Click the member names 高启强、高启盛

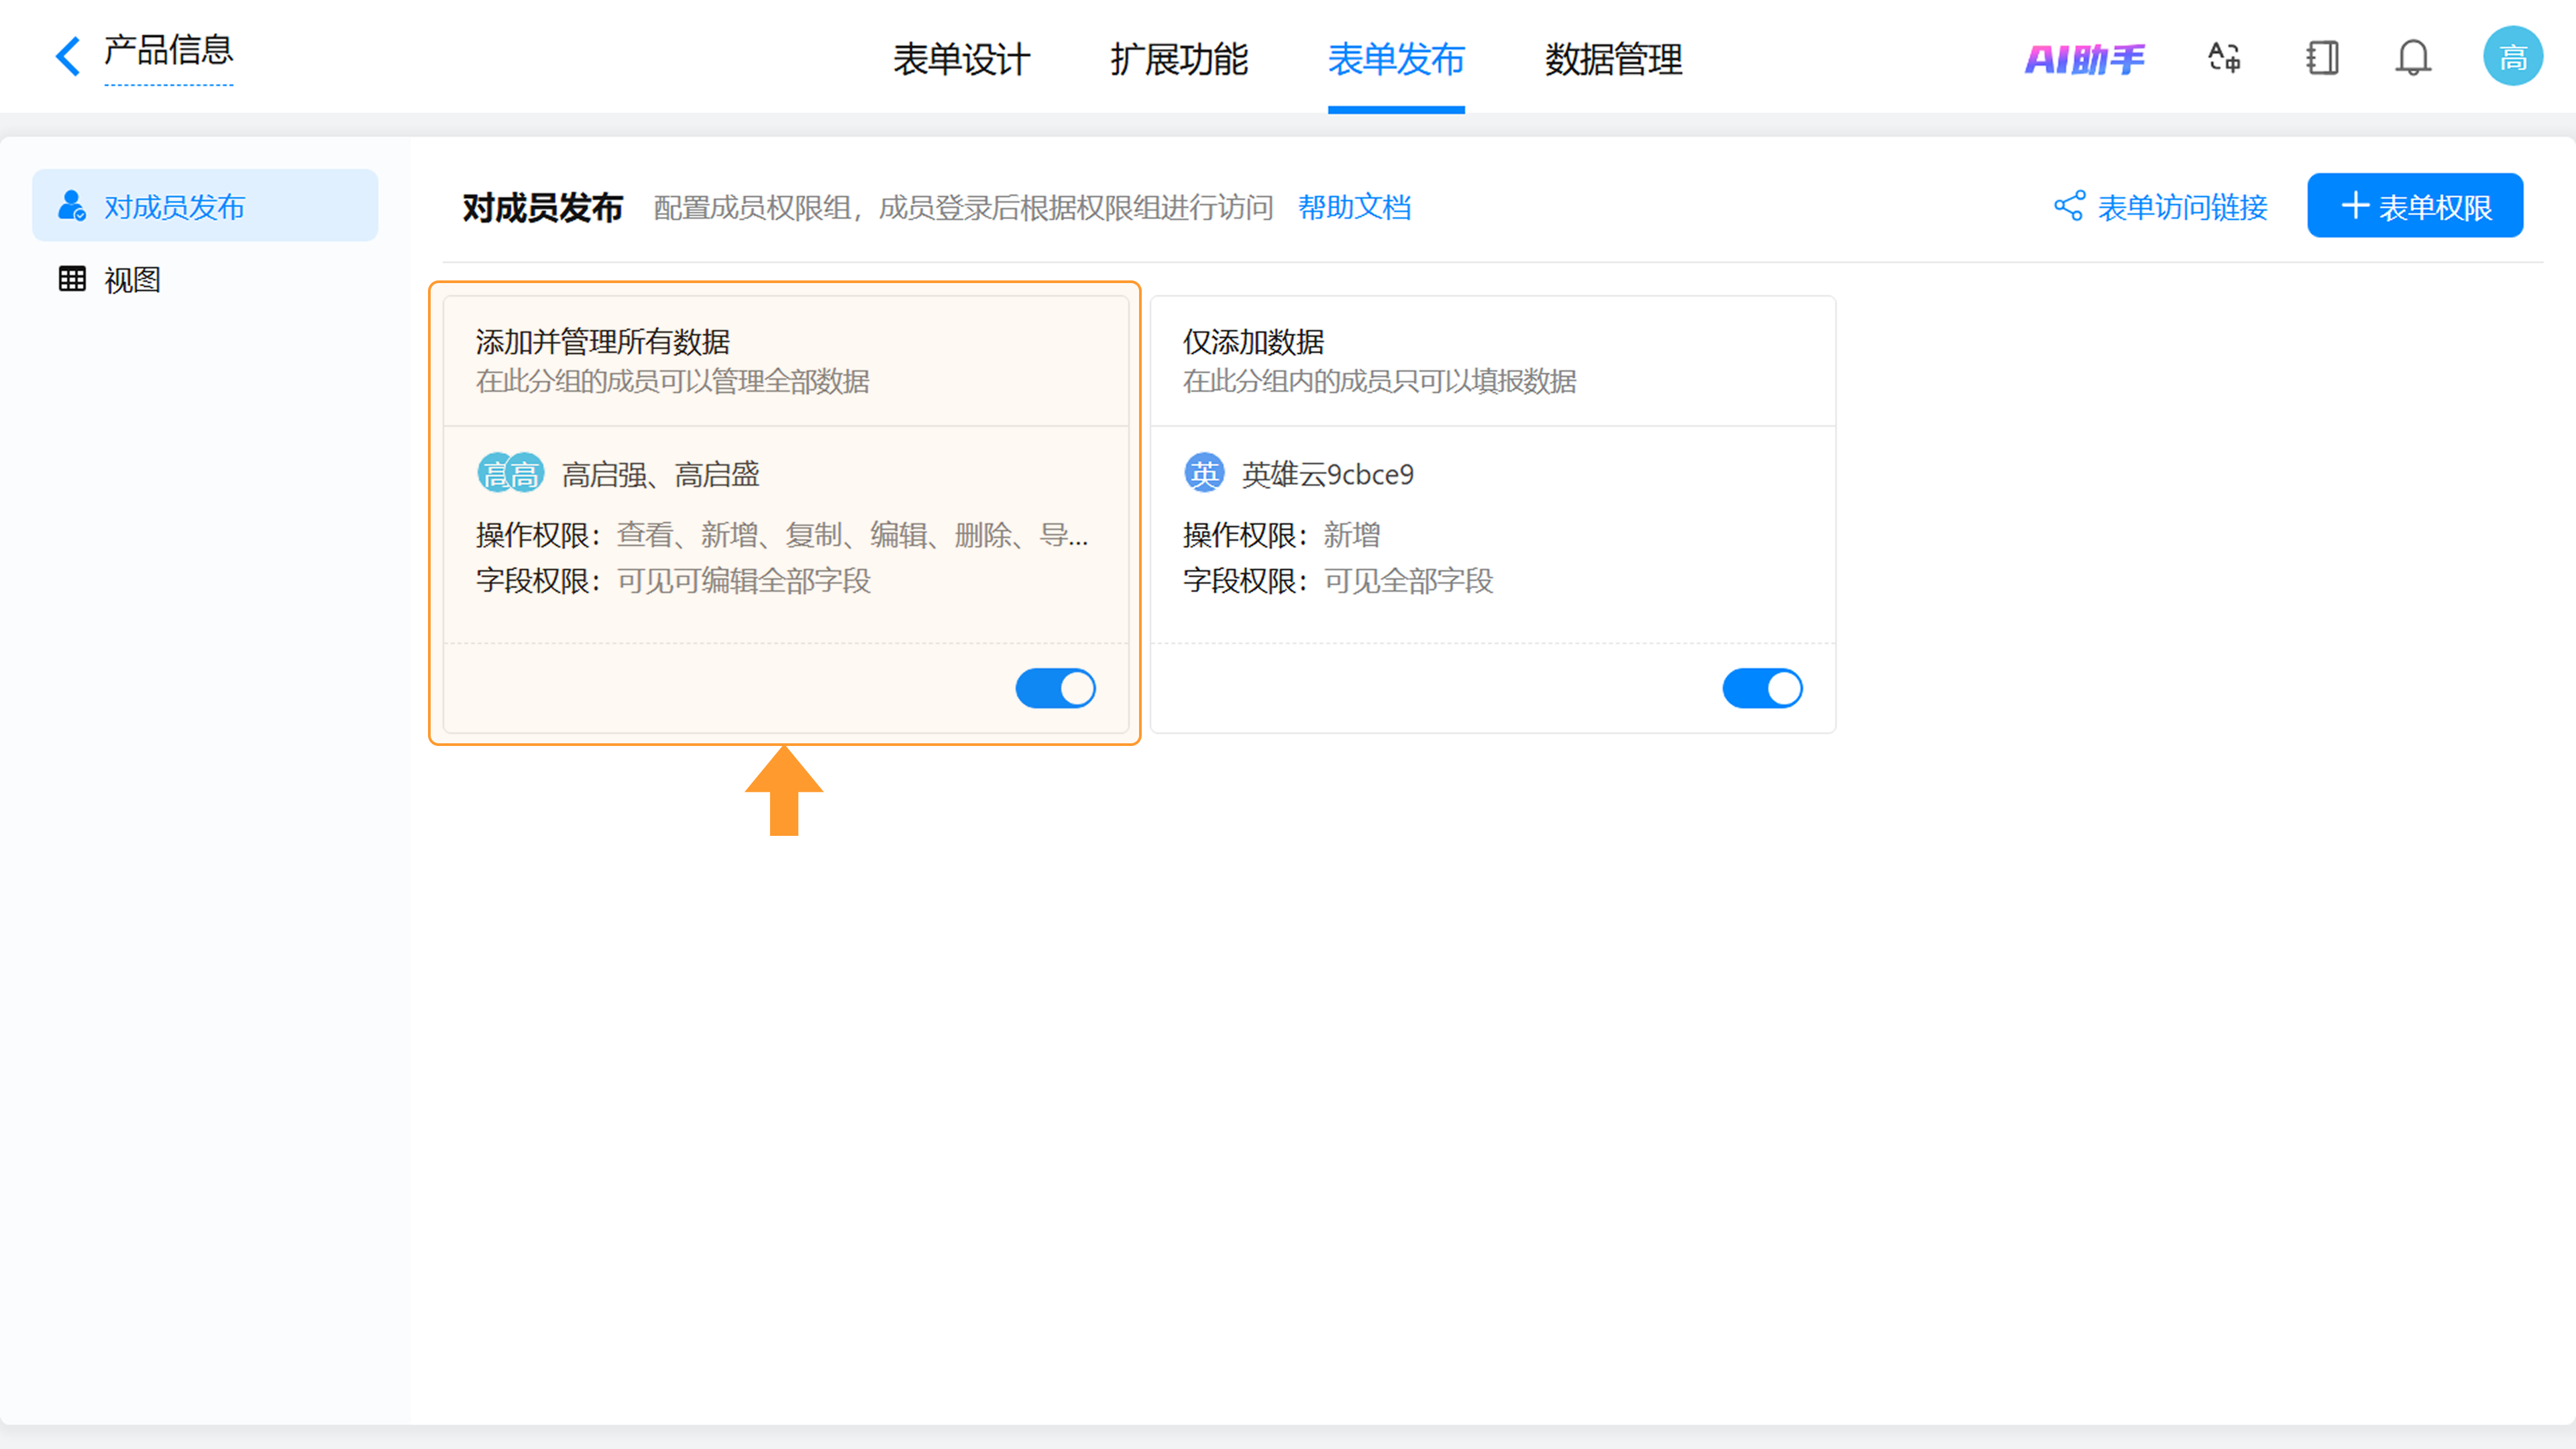661,474
